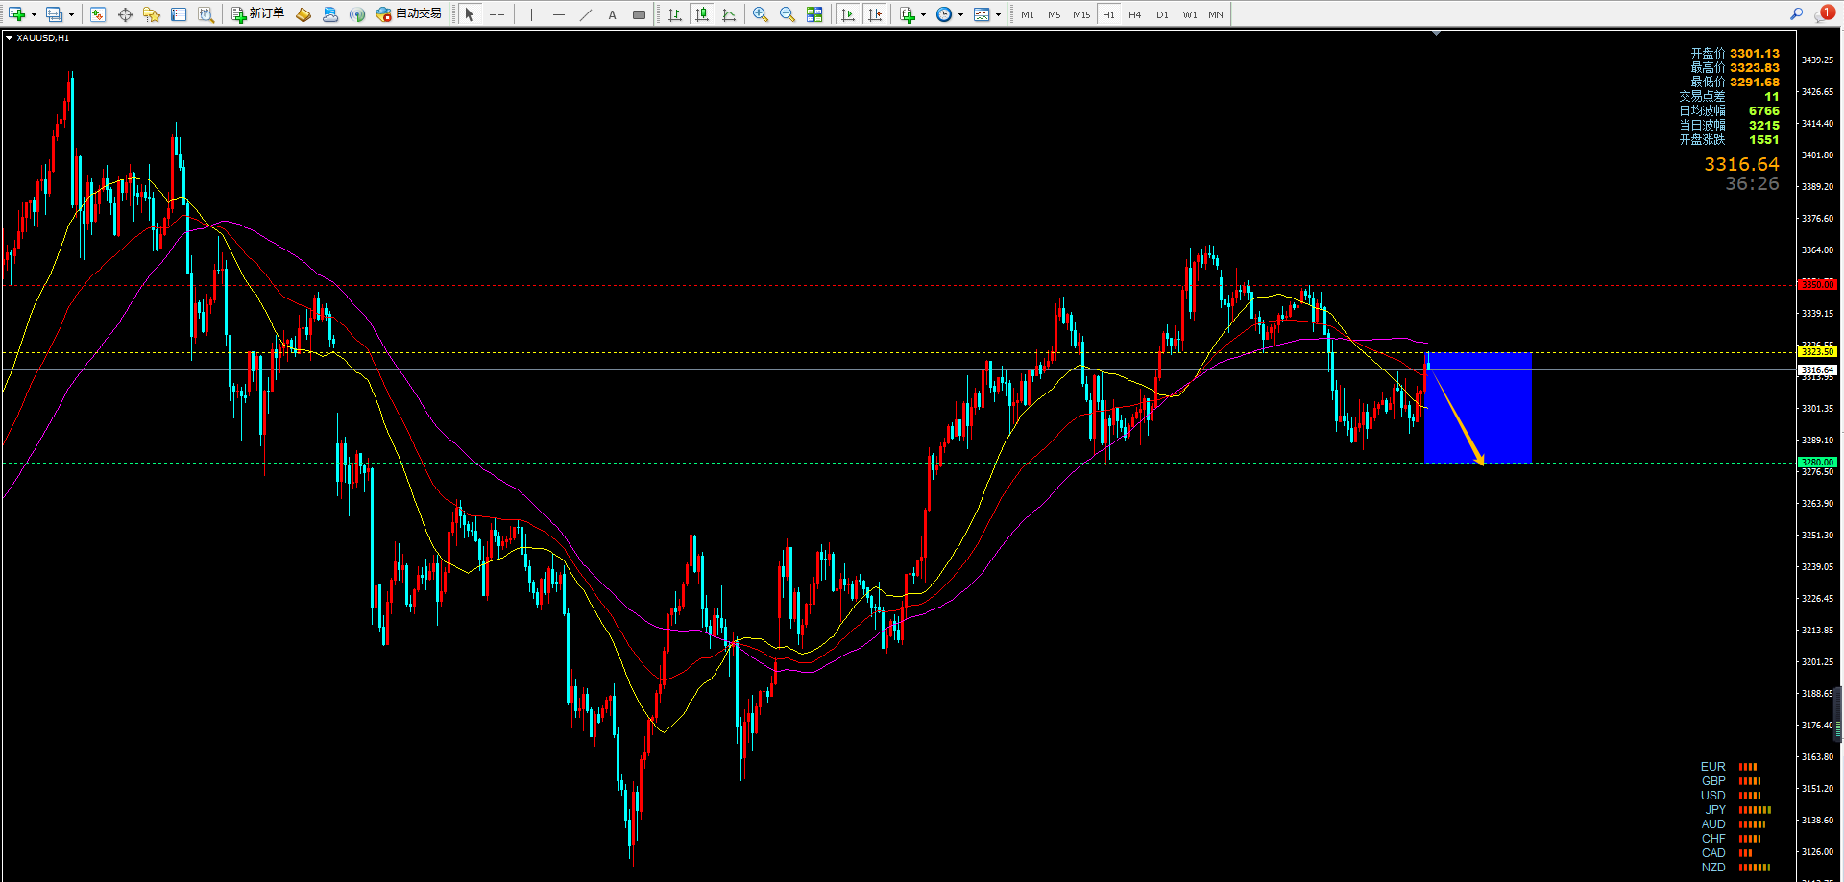The height and width of the screenshot is (882, 1844).
Task: Expand the periodicity clock dropdown arrow
Action: pyautogui.click(x=960, y=14)
